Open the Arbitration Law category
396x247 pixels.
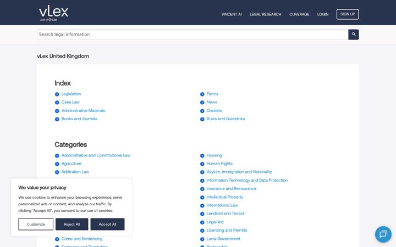(75, 172)
